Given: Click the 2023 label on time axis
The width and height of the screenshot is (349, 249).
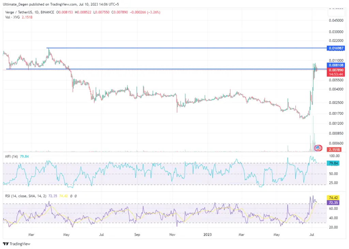Looking at the screenshot, I should (208, 235).
